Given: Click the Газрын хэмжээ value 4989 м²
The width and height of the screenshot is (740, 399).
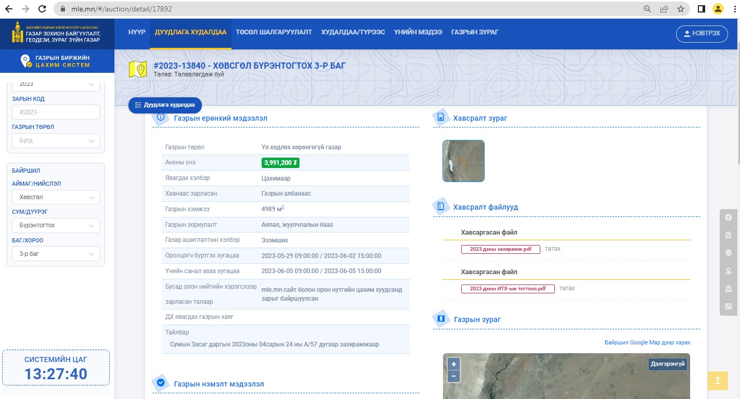Looking at the screenshot, I should [273, 209].
